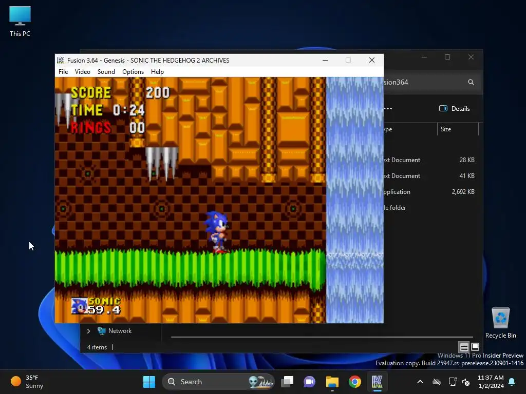Open the Help menu in Fusion

point(157,72)
